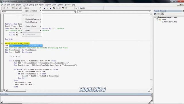
Task: Select Form1 (Form1.frm) in project tree
Action: [x=170, y=22]
